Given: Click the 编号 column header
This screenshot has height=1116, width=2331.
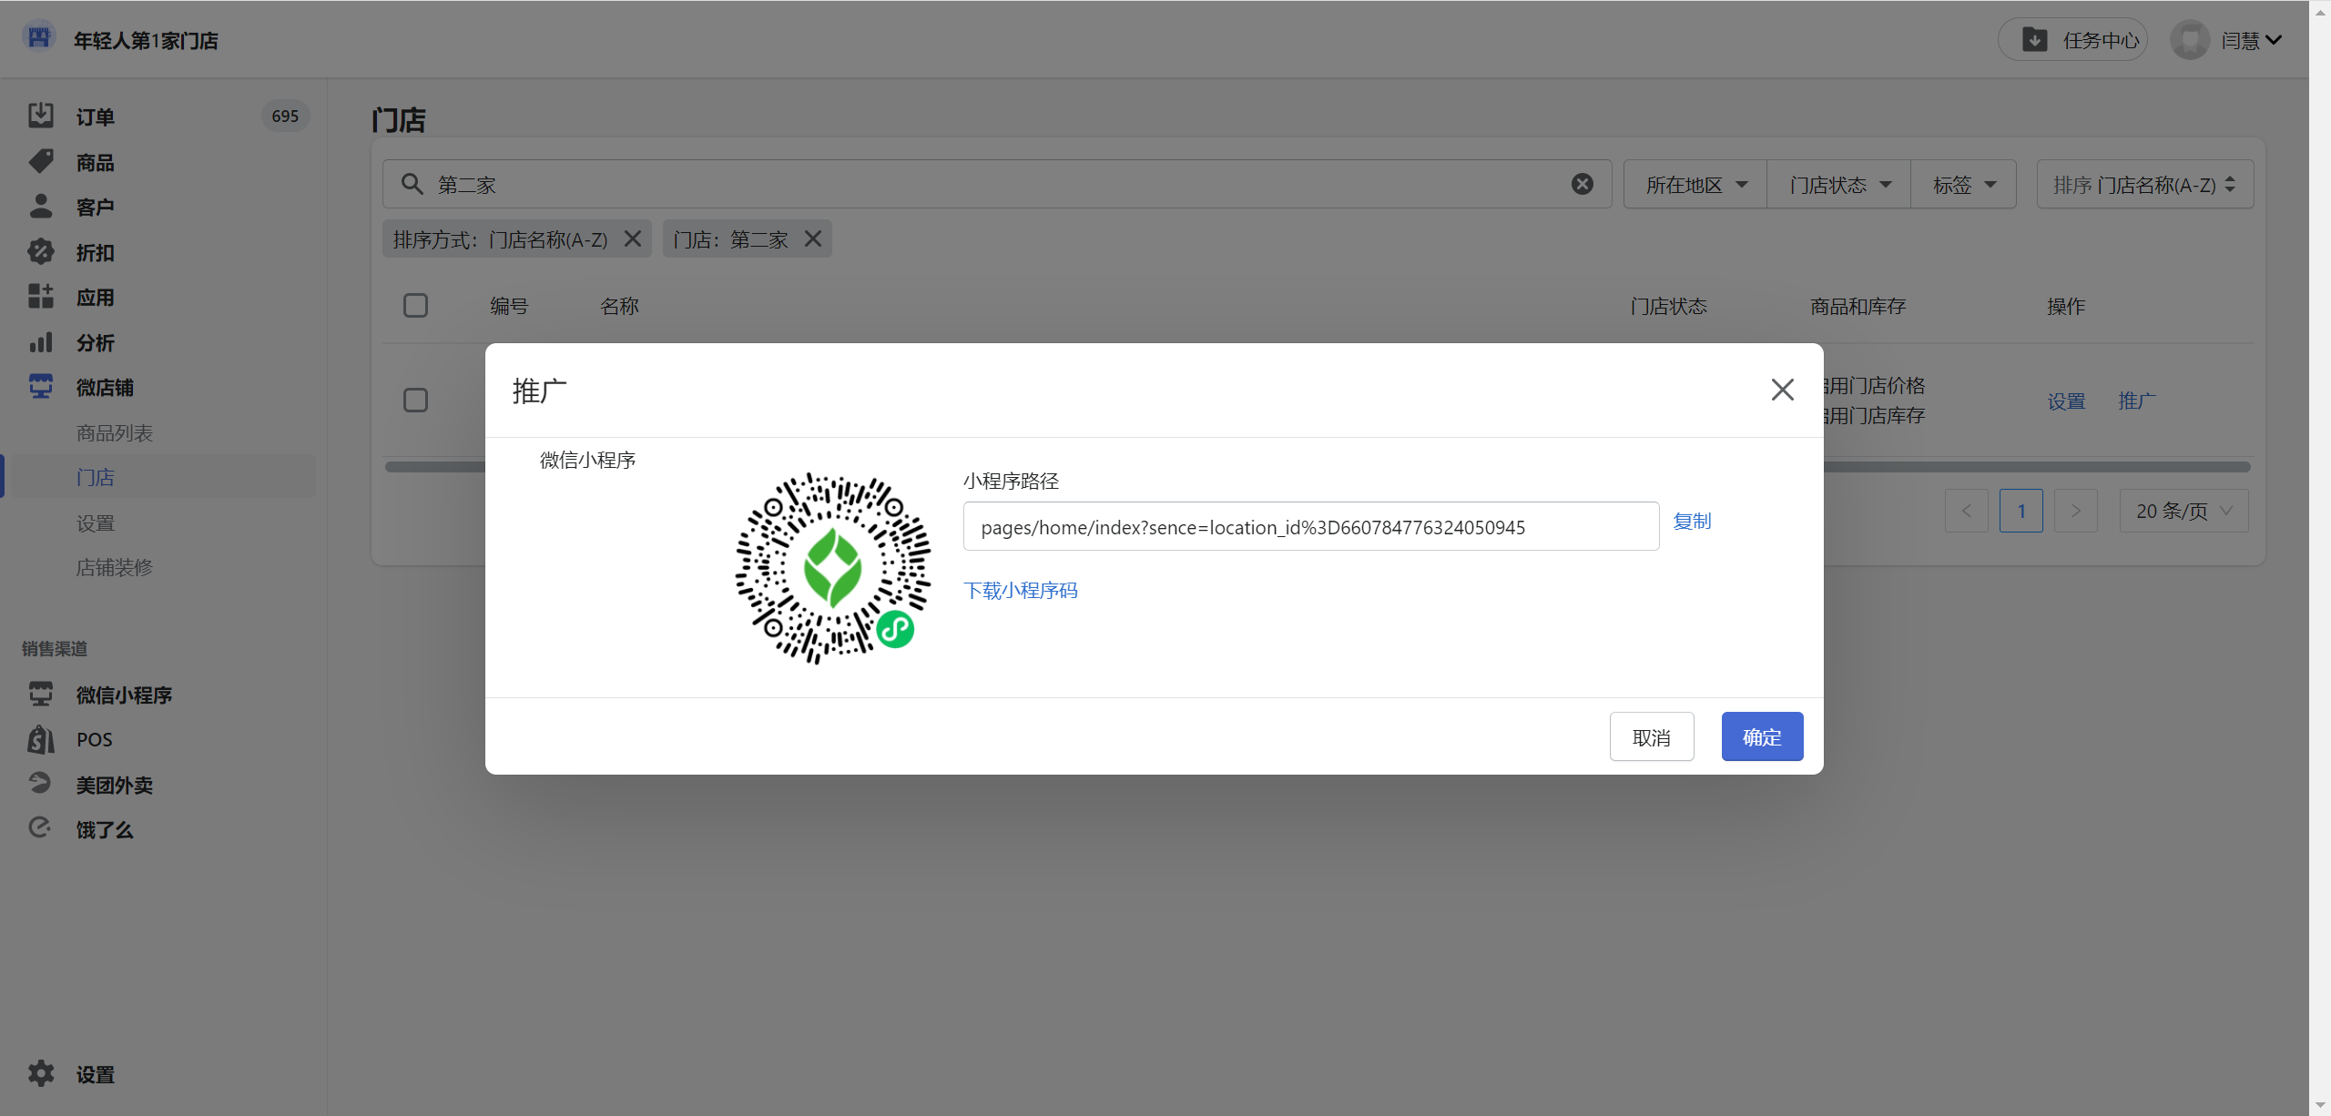Looking at the screenshot, I should coord(509,307).
